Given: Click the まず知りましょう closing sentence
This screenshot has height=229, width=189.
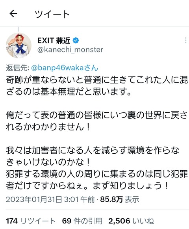Looking at the screenshot, I should (x=131, y=186).
